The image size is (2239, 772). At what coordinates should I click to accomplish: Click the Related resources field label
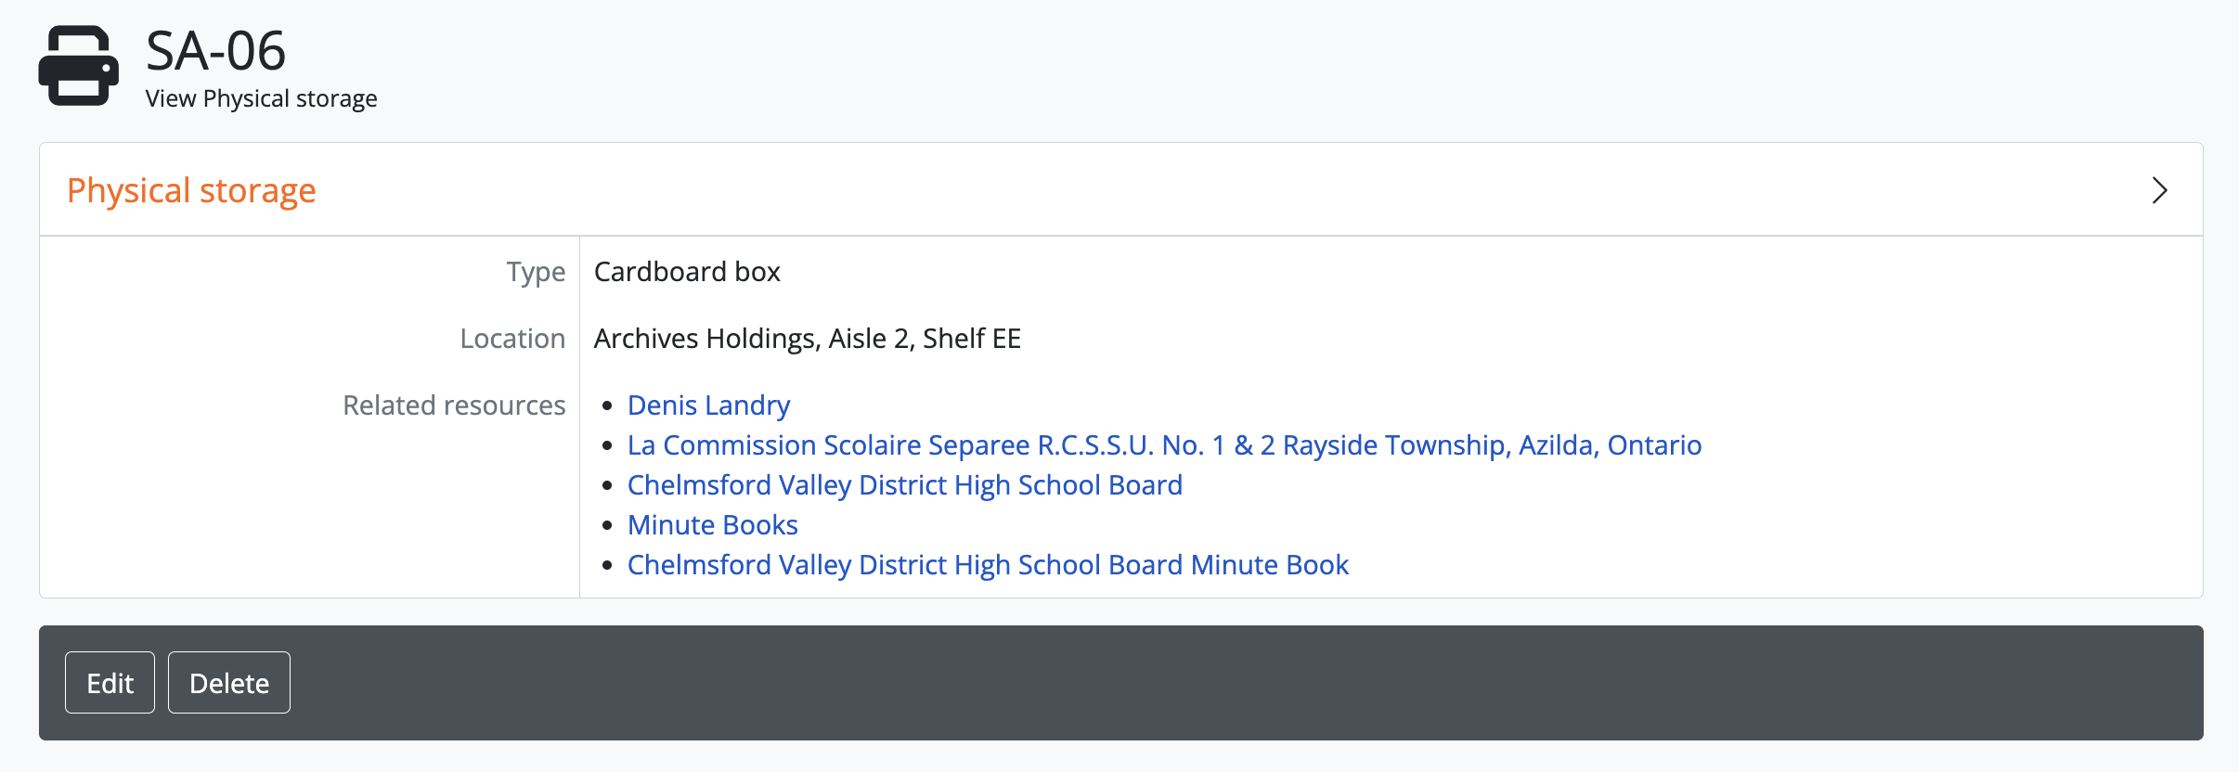point(454,405)
